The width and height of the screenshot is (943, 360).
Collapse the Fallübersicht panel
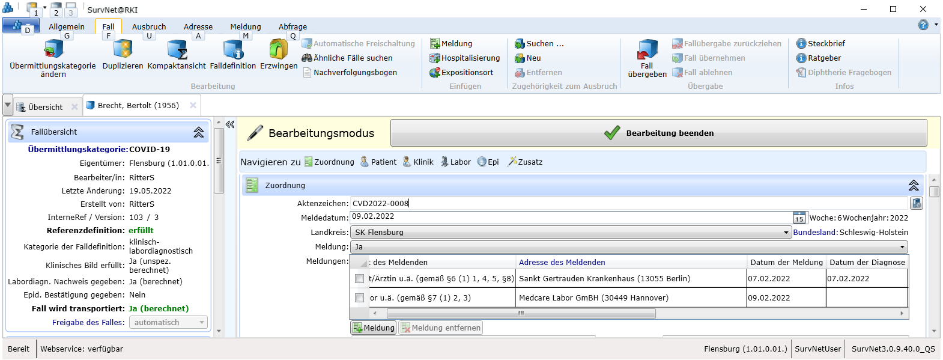(x=198, y=132)
